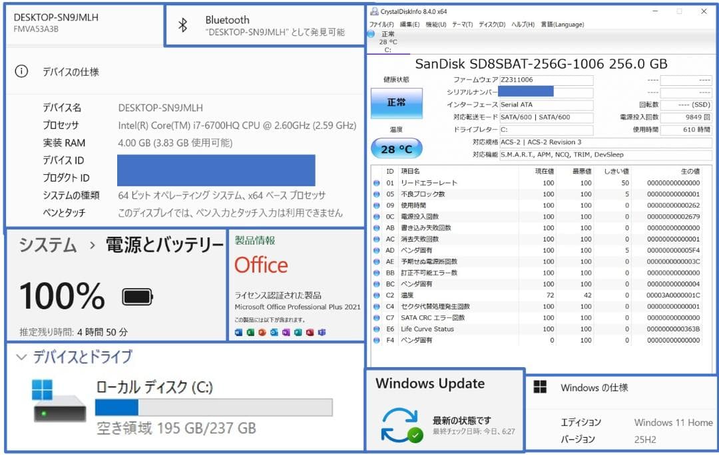Click the C: drive usage bar
Image resolution: width=719 pixels, height=455 pixels.
point(213,407)
